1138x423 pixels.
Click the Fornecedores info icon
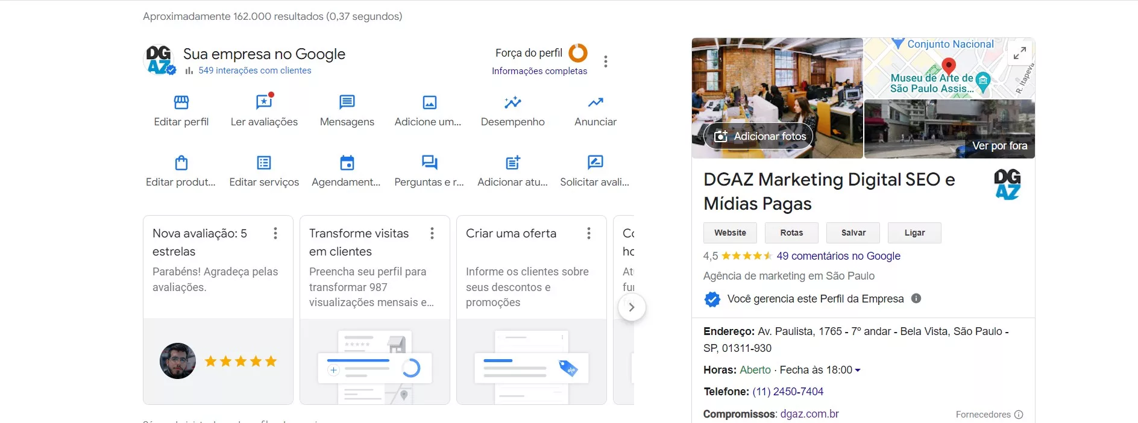tap(1019, 415)
